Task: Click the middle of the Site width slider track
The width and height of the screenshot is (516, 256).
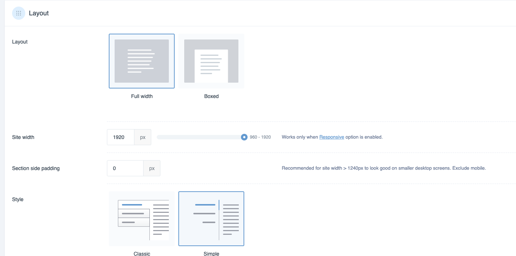Action: click(x=200, y=137)
